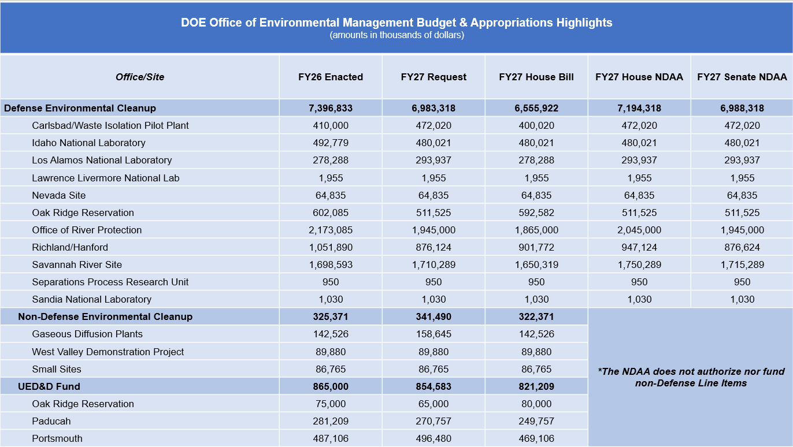Click Savannah River Senate NDAA value 1,715,289
The image size is (793, 447).
(742, 265)
